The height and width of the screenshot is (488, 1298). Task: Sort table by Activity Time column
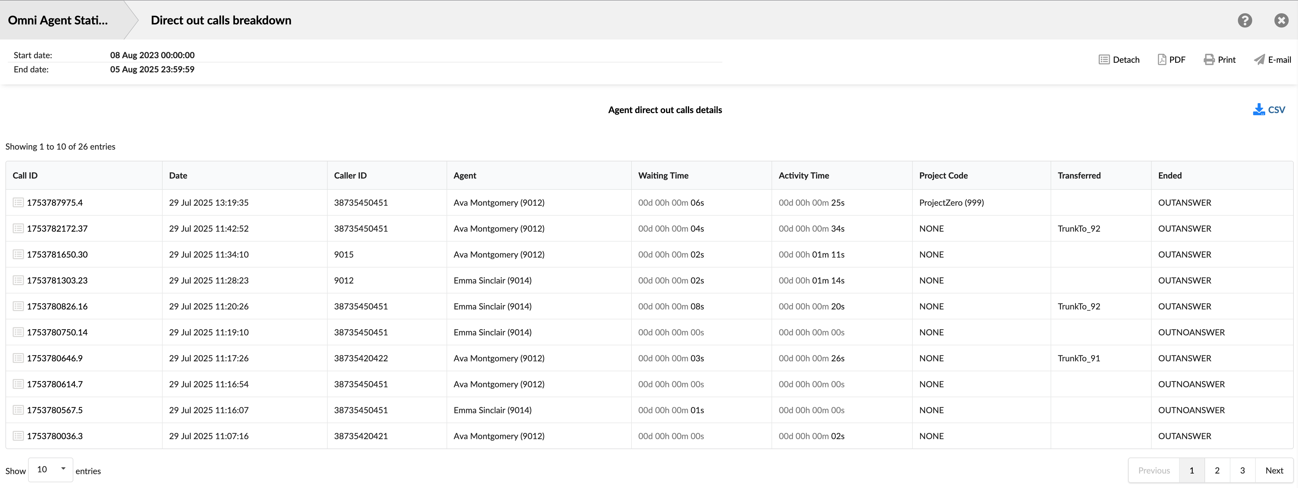[803, 175]
